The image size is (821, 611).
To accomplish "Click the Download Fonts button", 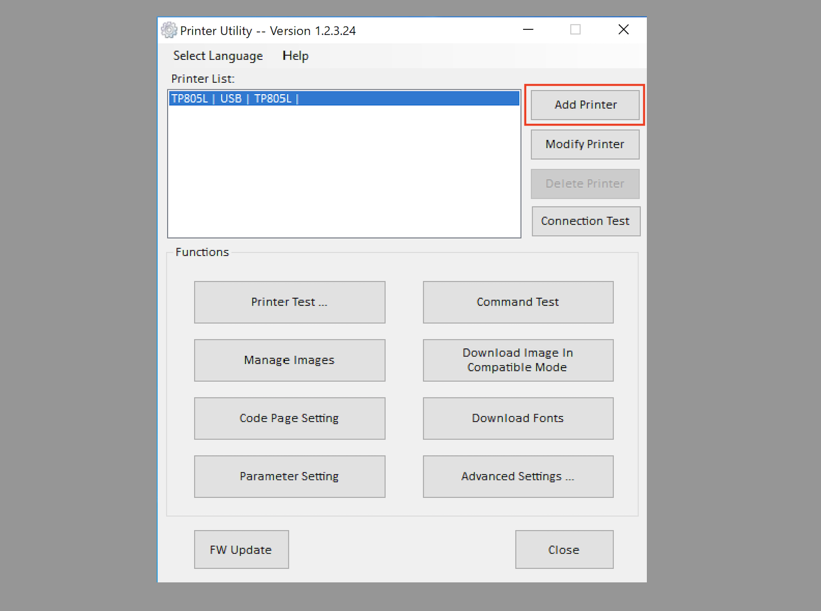I will (517, 418).
